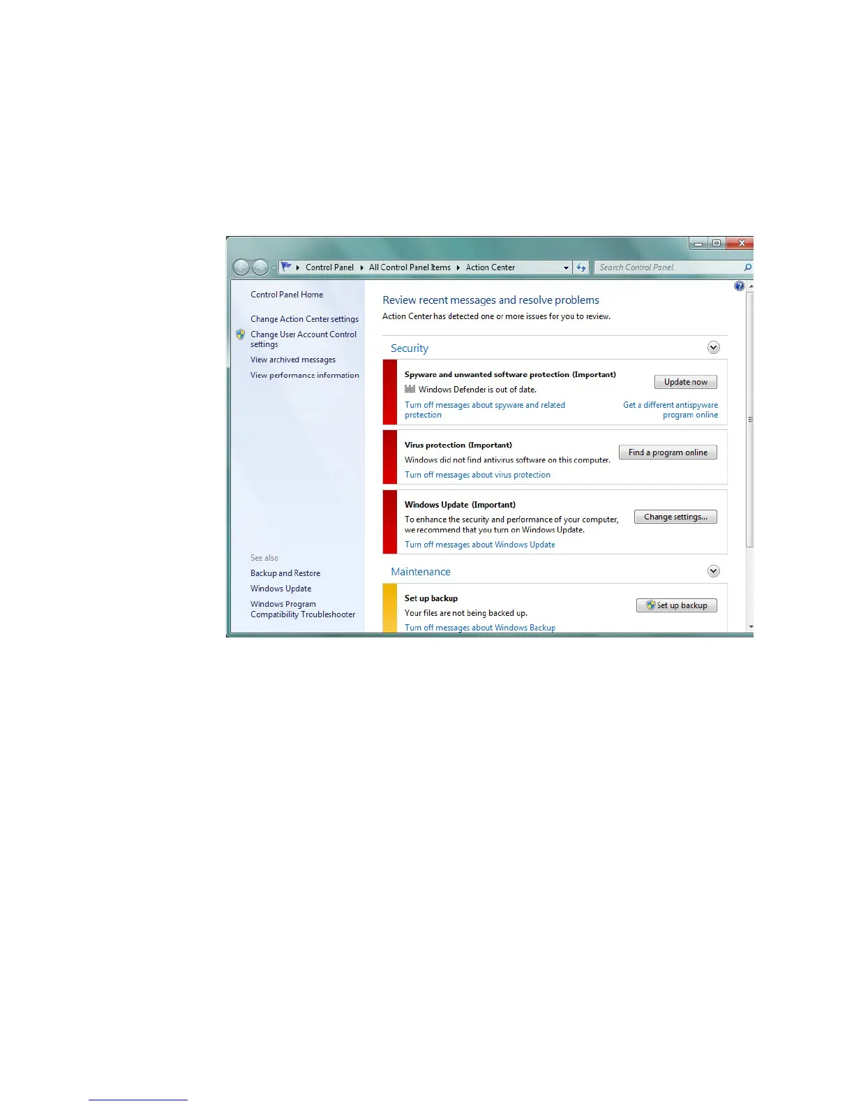Click the Update now button
This screenshot has height=1106, width=854.
point(686,382)
